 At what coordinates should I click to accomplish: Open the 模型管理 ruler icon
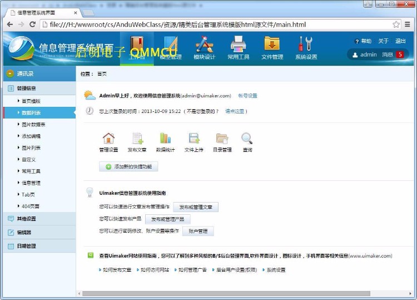171,44
